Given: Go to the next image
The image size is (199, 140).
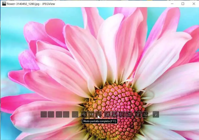Looking at the screenshot, I should 59,114.
